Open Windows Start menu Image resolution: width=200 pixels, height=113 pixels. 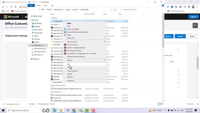click(3, 110)
